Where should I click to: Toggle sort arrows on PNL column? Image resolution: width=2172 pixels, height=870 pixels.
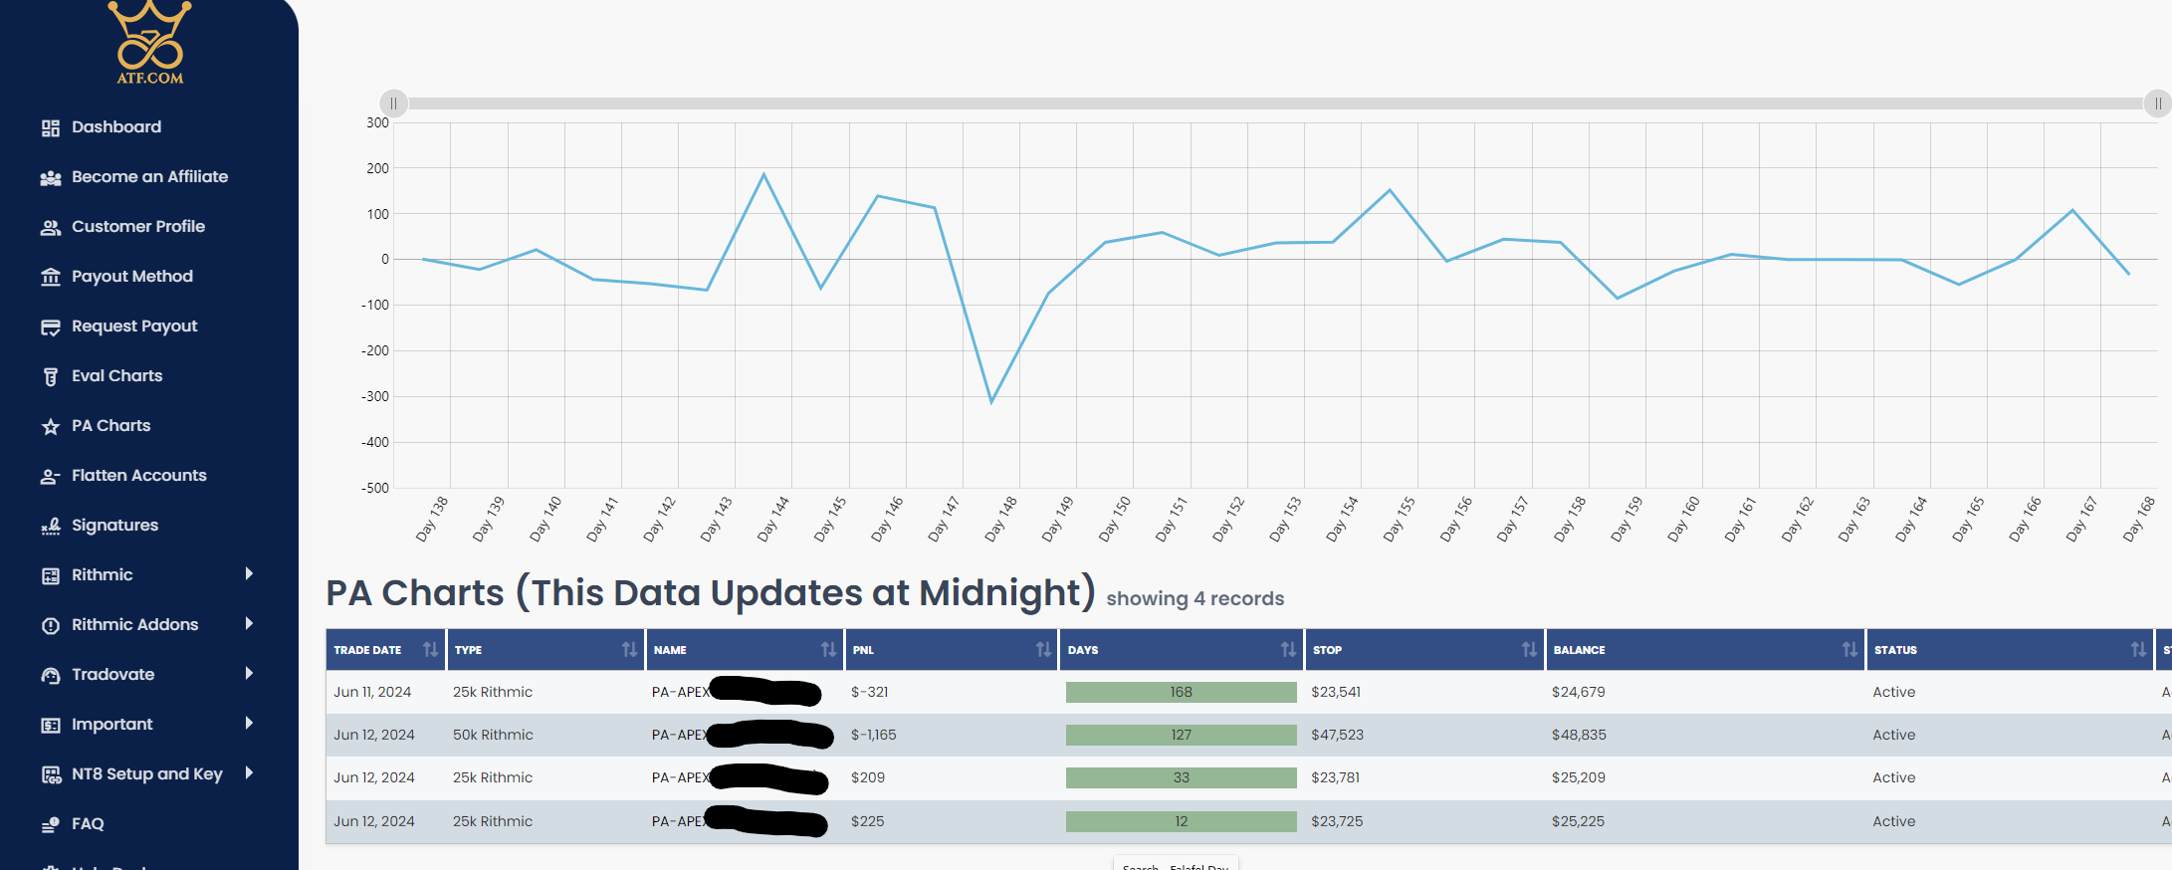tap(1043, 650)
